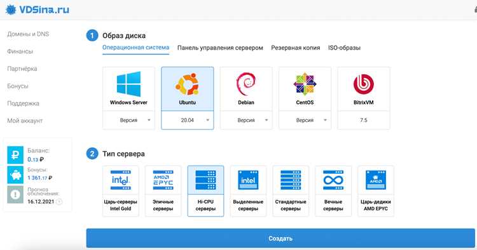
Task: Select the CentOS logo icon
Action: pos(305,84)
